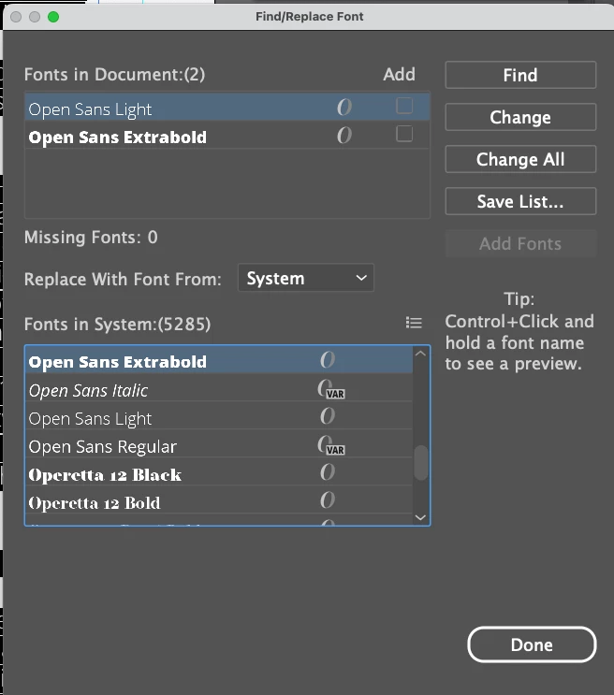Click variable font icon beside Open Sans Italic

(331, 389)
